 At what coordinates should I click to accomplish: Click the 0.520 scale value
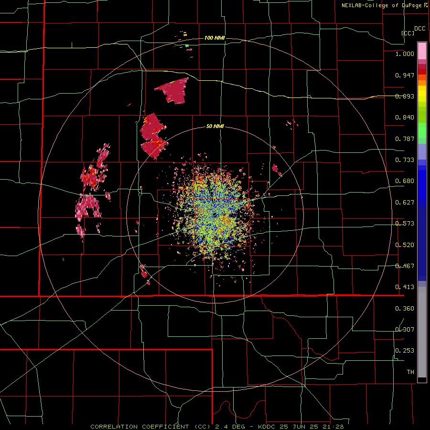pyautogui.click(x=405, y=245)
